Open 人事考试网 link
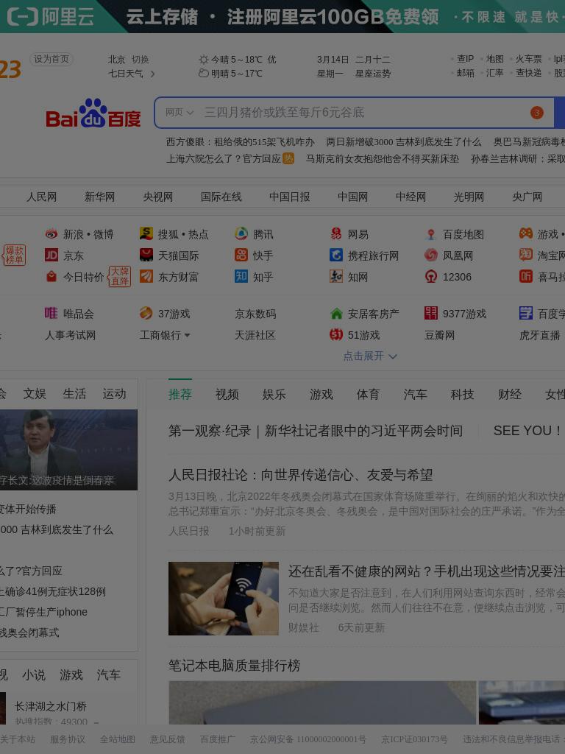Screen dimensions: 565x754 (70, 335)
